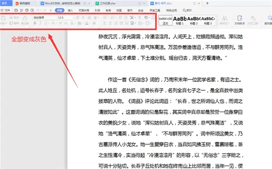Switch to the 开始 (Home) ribbon tab

click(x=59, y=10)
